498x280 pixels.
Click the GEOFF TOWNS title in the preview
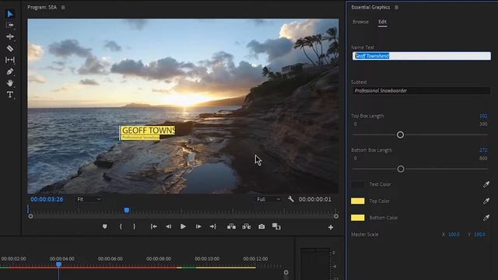pyautogui.click(x=148, y=130)
